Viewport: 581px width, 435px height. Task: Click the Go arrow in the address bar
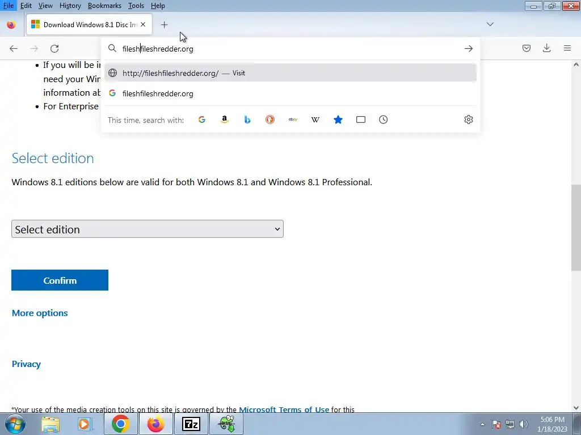(468, 49)
